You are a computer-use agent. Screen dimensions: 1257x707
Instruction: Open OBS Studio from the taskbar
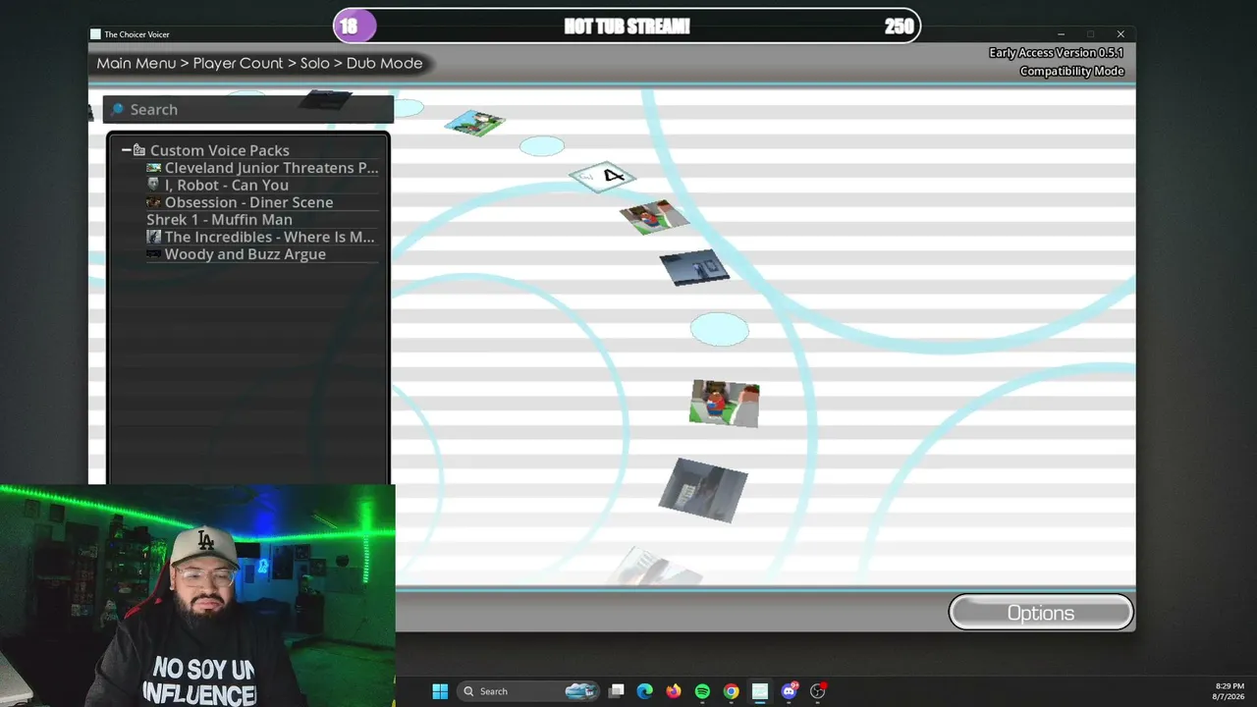[x=817, y=691]
